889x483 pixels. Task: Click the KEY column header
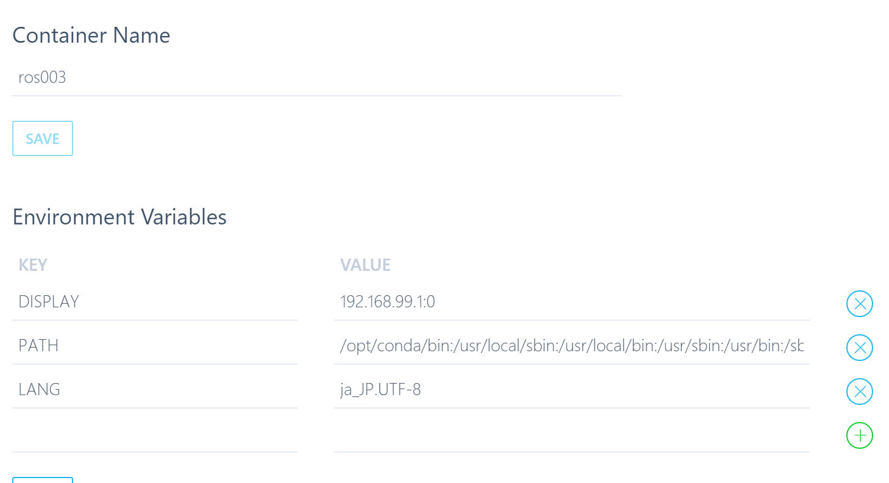(33, 265)
